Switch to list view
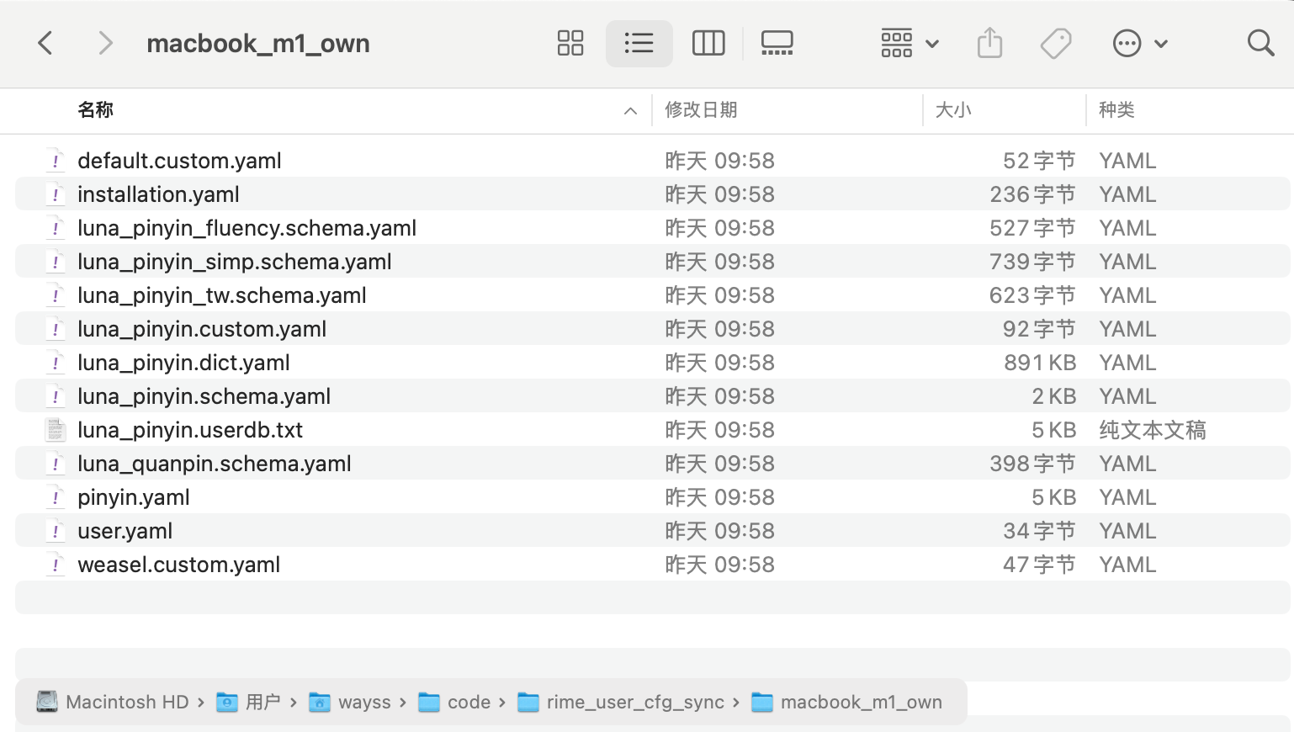 click(x=639, y=43)
